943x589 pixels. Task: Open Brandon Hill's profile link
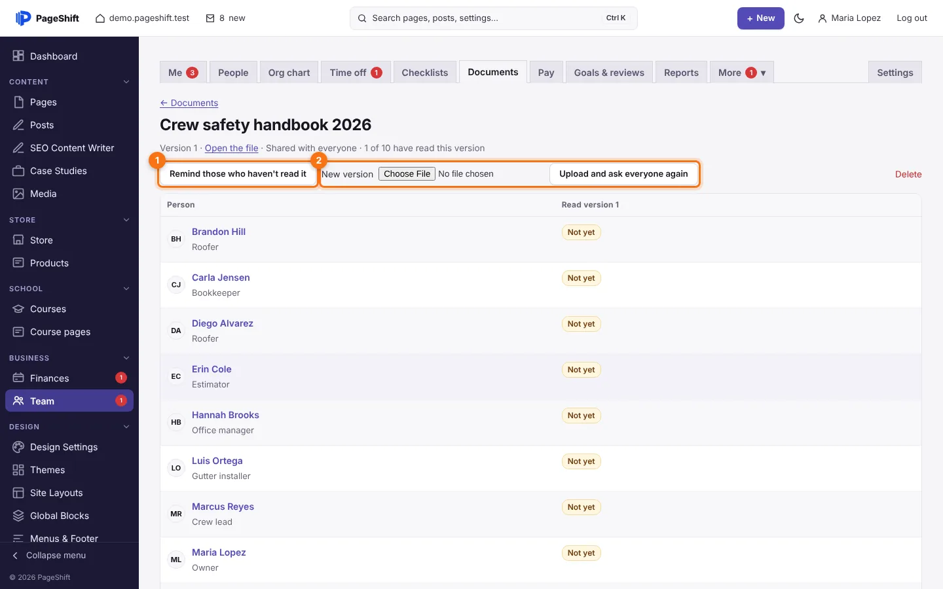click(219, 232)
